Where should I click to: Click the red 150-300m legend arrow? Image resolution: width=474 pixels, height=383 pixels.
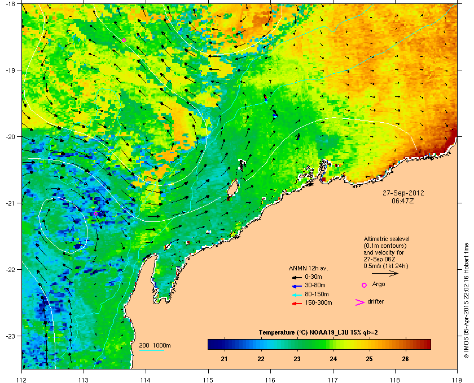tap(297, 304)
